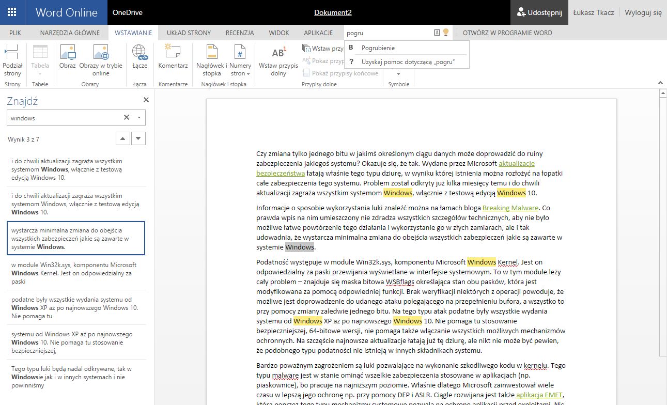The height and width of the screenshot is (405, 667).
Task: Switch to the APLIKACJE tab
Action: coord(318,33)
